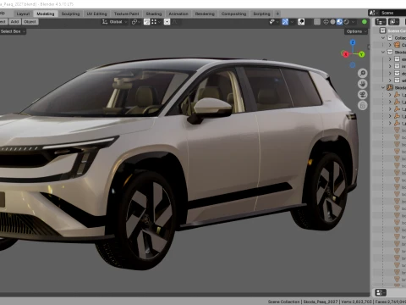Toggle the camera view icon

(363, 95)
